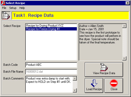131x97 pixels.
Task: Close the Select Recipe window with X
Action: (x=128, y=3)
